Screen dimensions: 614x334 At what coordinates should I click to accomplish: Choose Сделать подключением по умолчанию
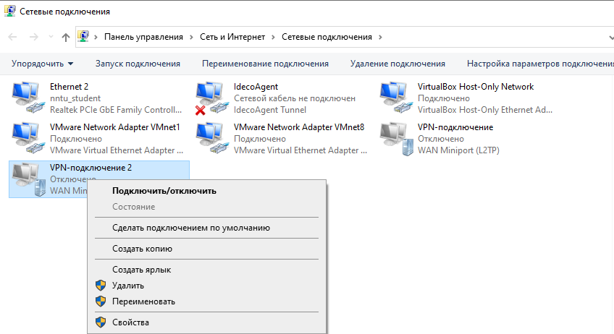pos(206,228)
